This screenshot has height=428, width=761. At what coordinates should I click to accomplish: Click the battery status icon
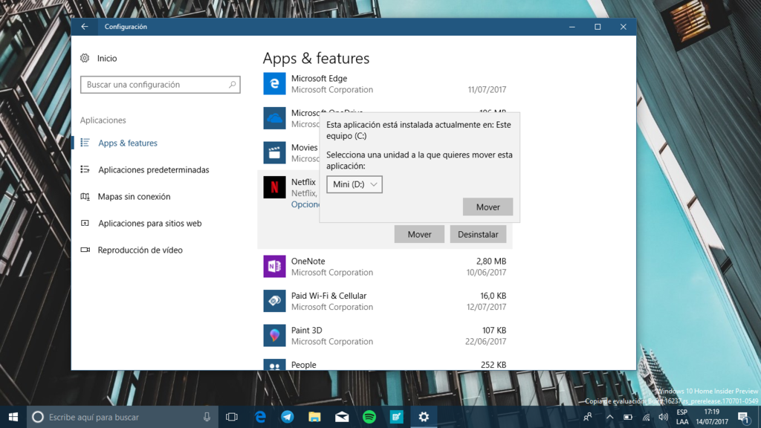[627, 417]
